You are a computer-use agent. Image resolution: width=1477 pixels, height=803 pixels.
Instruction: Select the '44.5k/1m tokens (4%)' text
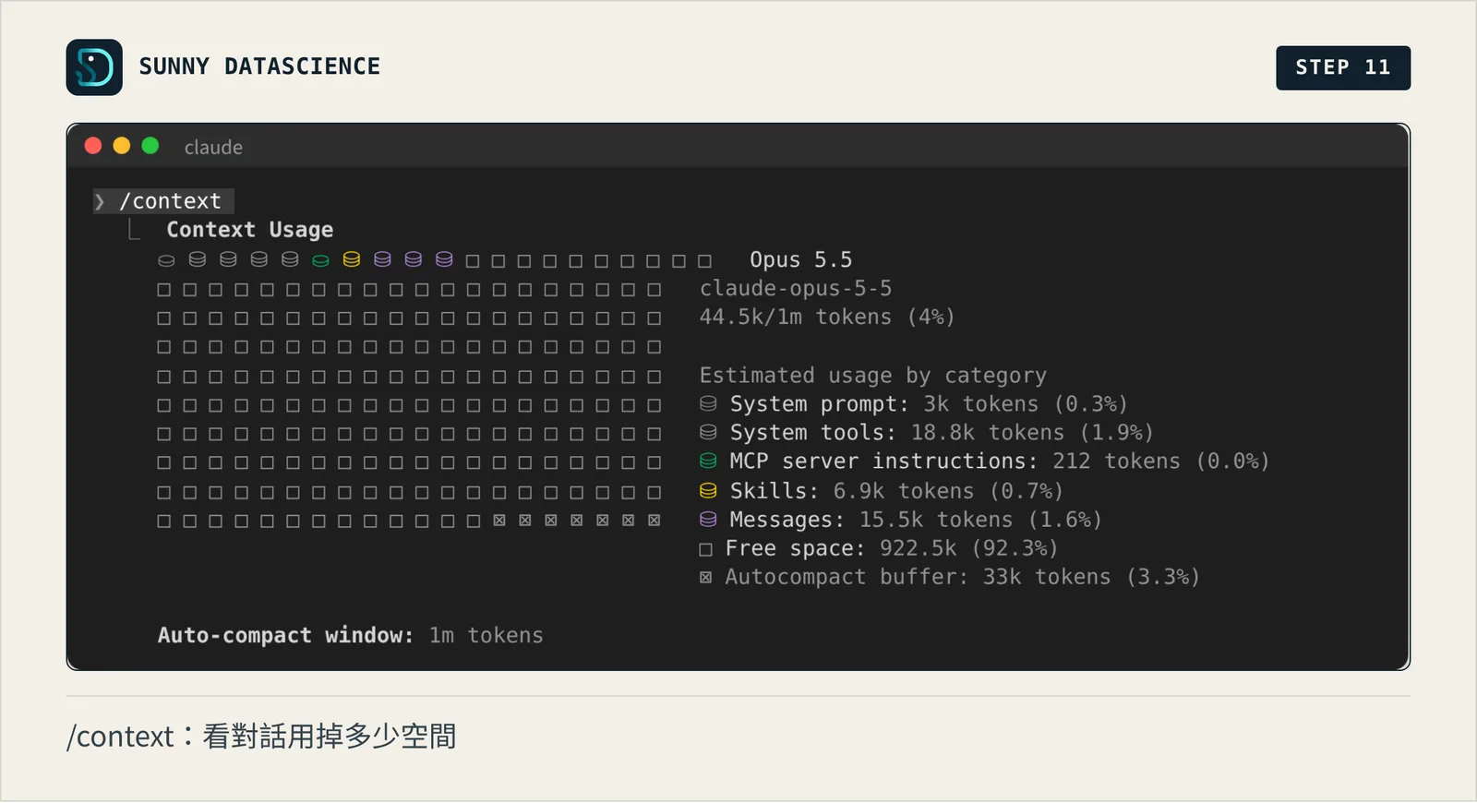827,318
